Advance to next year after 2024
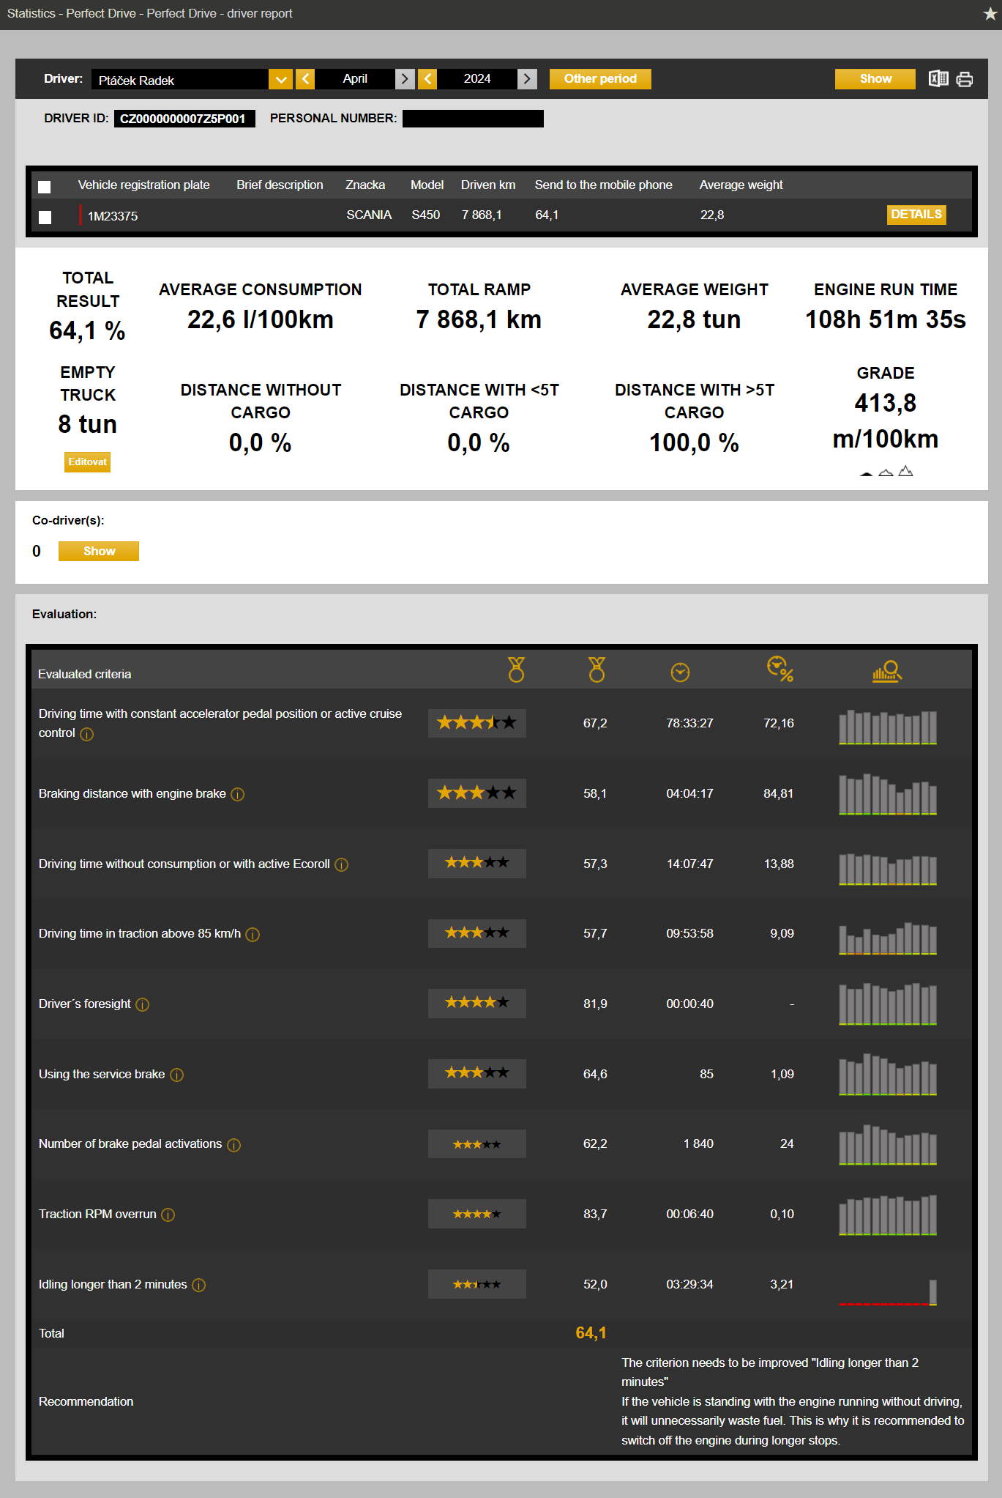Image resolution: width=1002 pixels, height=1498 pixels. pyautogui.click(x=527, y=79)
